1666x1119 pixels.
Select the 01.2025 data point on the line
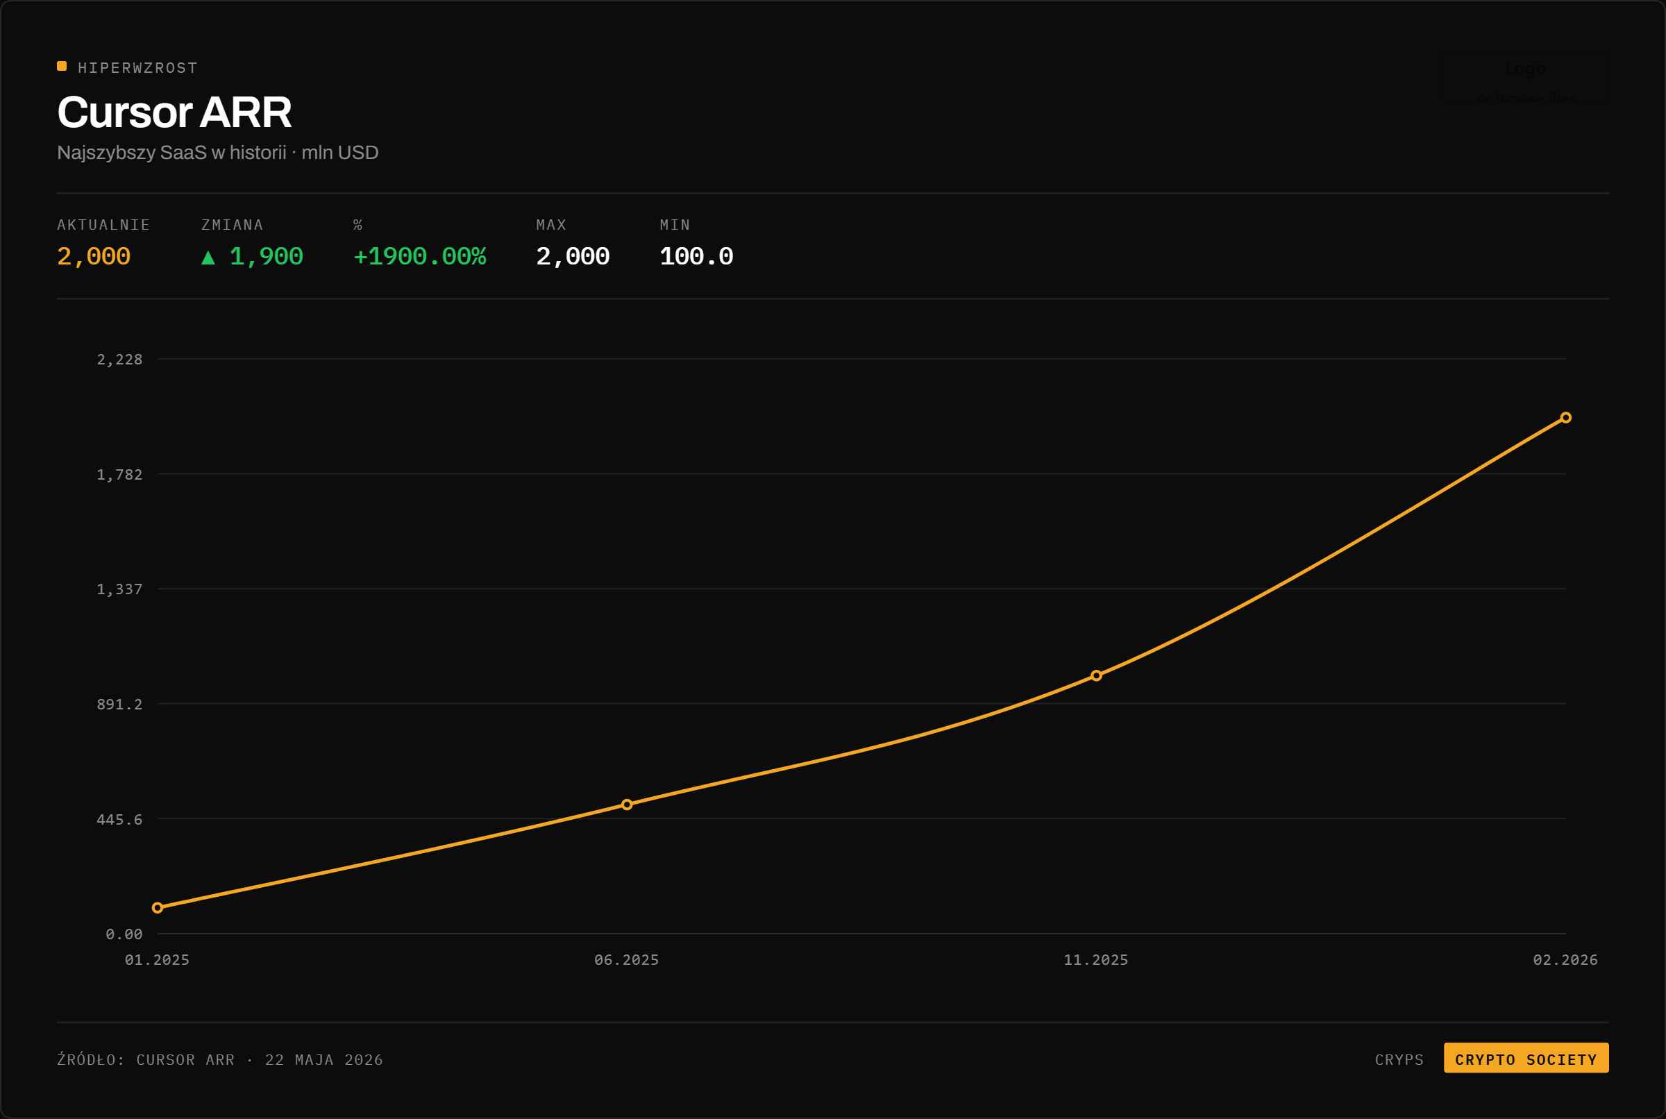[x=158, y=908]
